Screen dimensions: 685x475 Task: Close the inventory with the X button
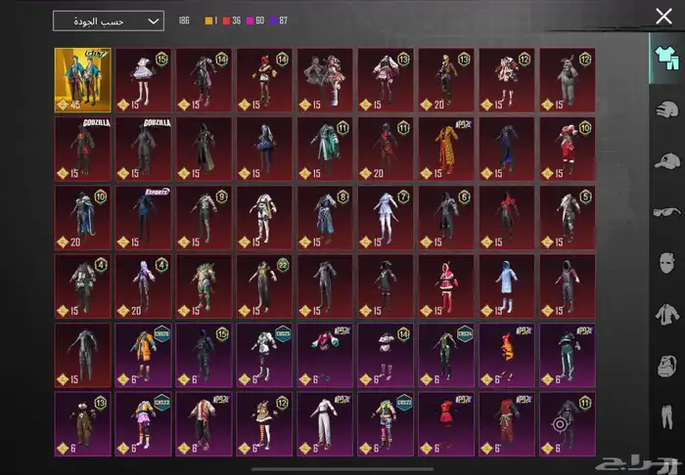[x=663, y=16]
